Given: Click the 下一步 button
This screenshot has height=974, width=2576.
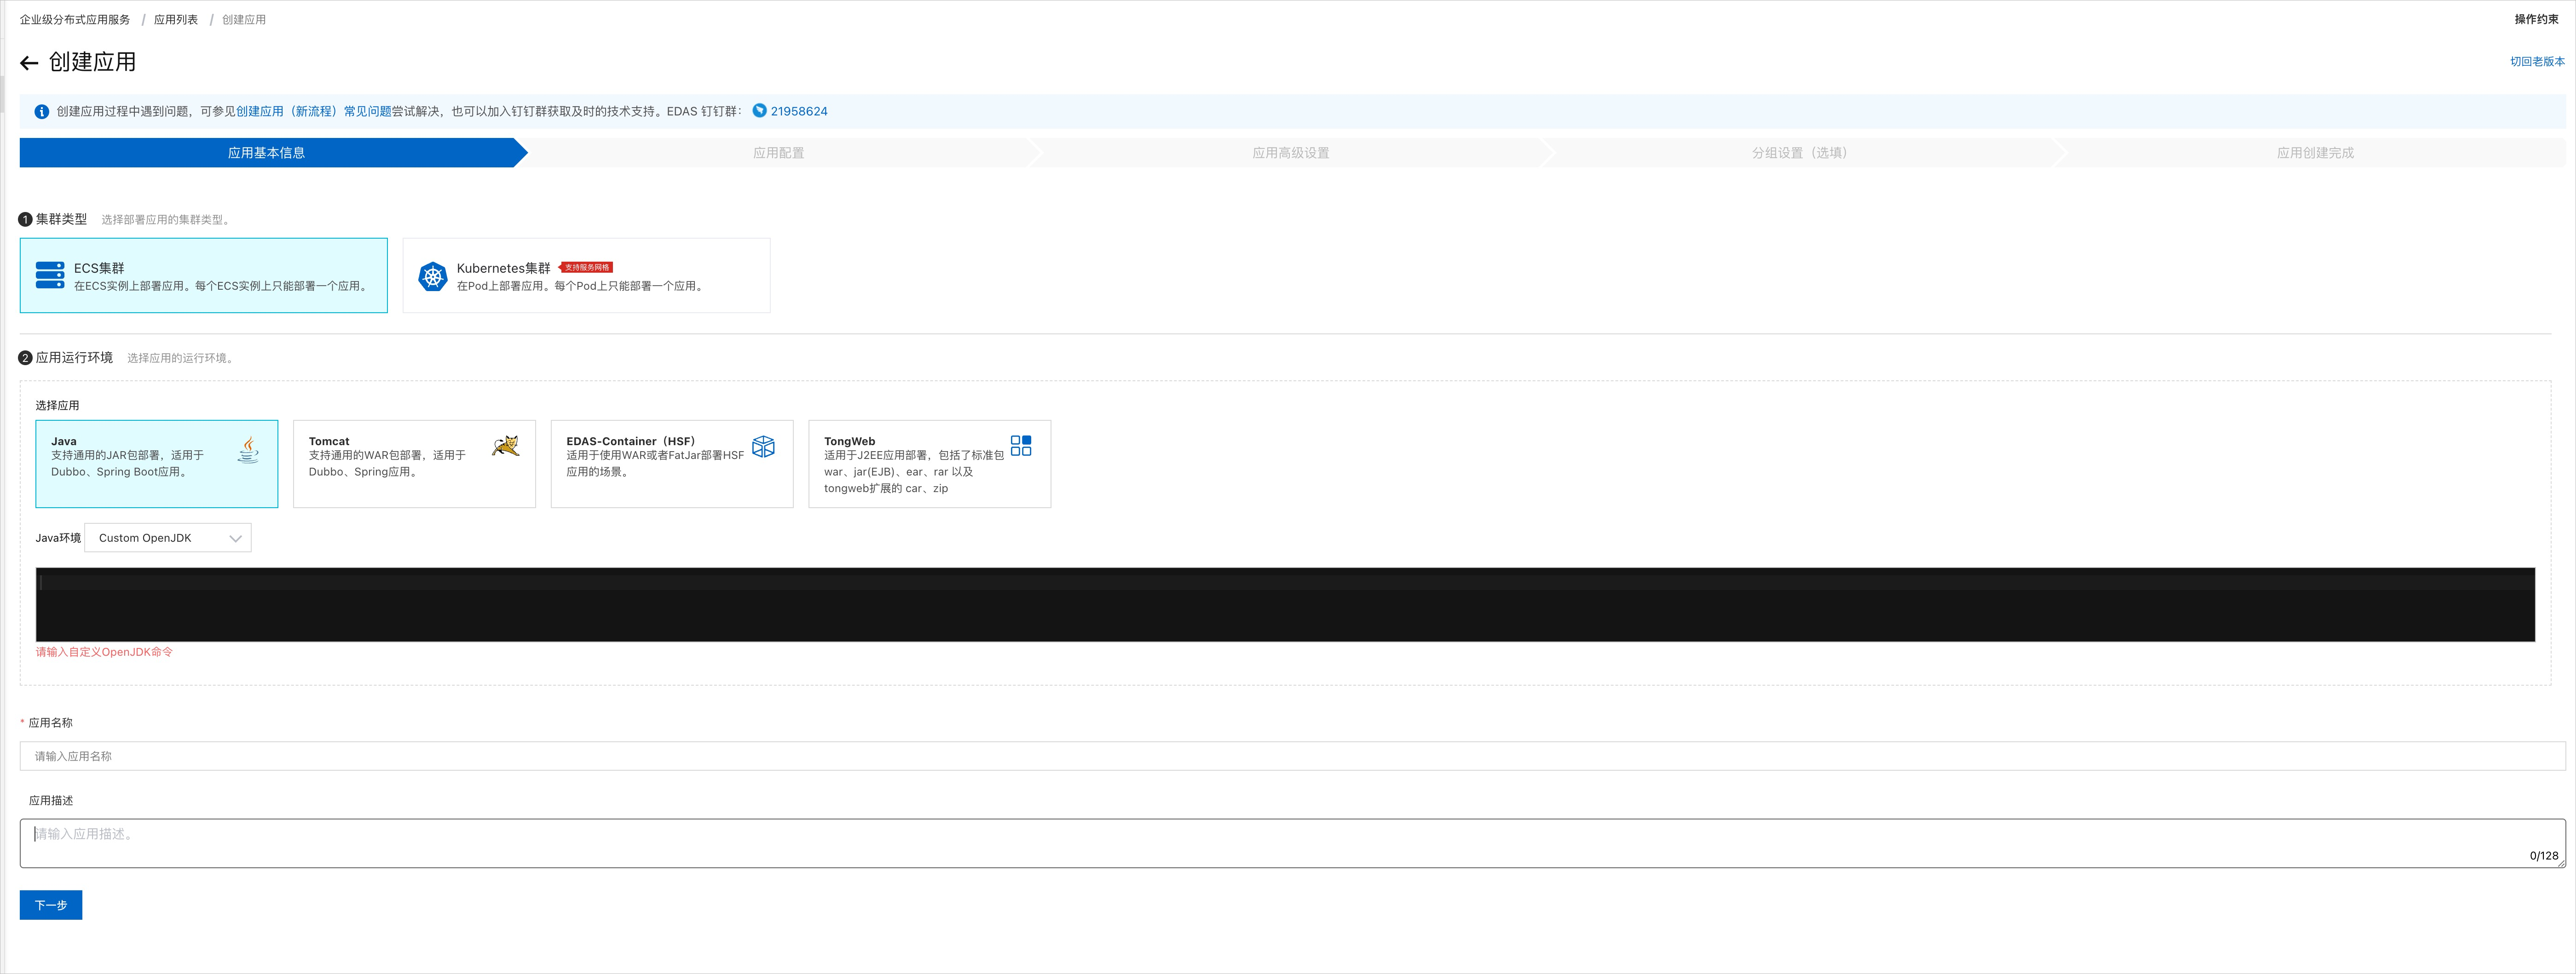Looking at the screenshot, I should tap(51, 905).
